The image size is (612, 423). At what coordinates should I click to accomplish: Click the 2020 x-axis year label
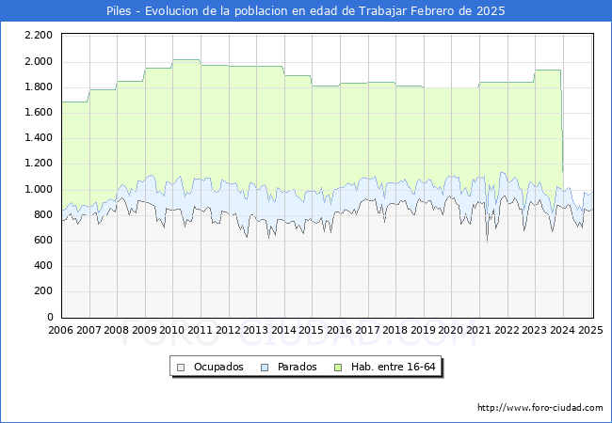pyautogui.click(x=451, y=330)
